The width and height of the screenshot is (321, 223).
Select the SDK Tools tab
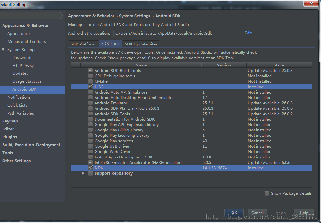[x=111, y=44]
